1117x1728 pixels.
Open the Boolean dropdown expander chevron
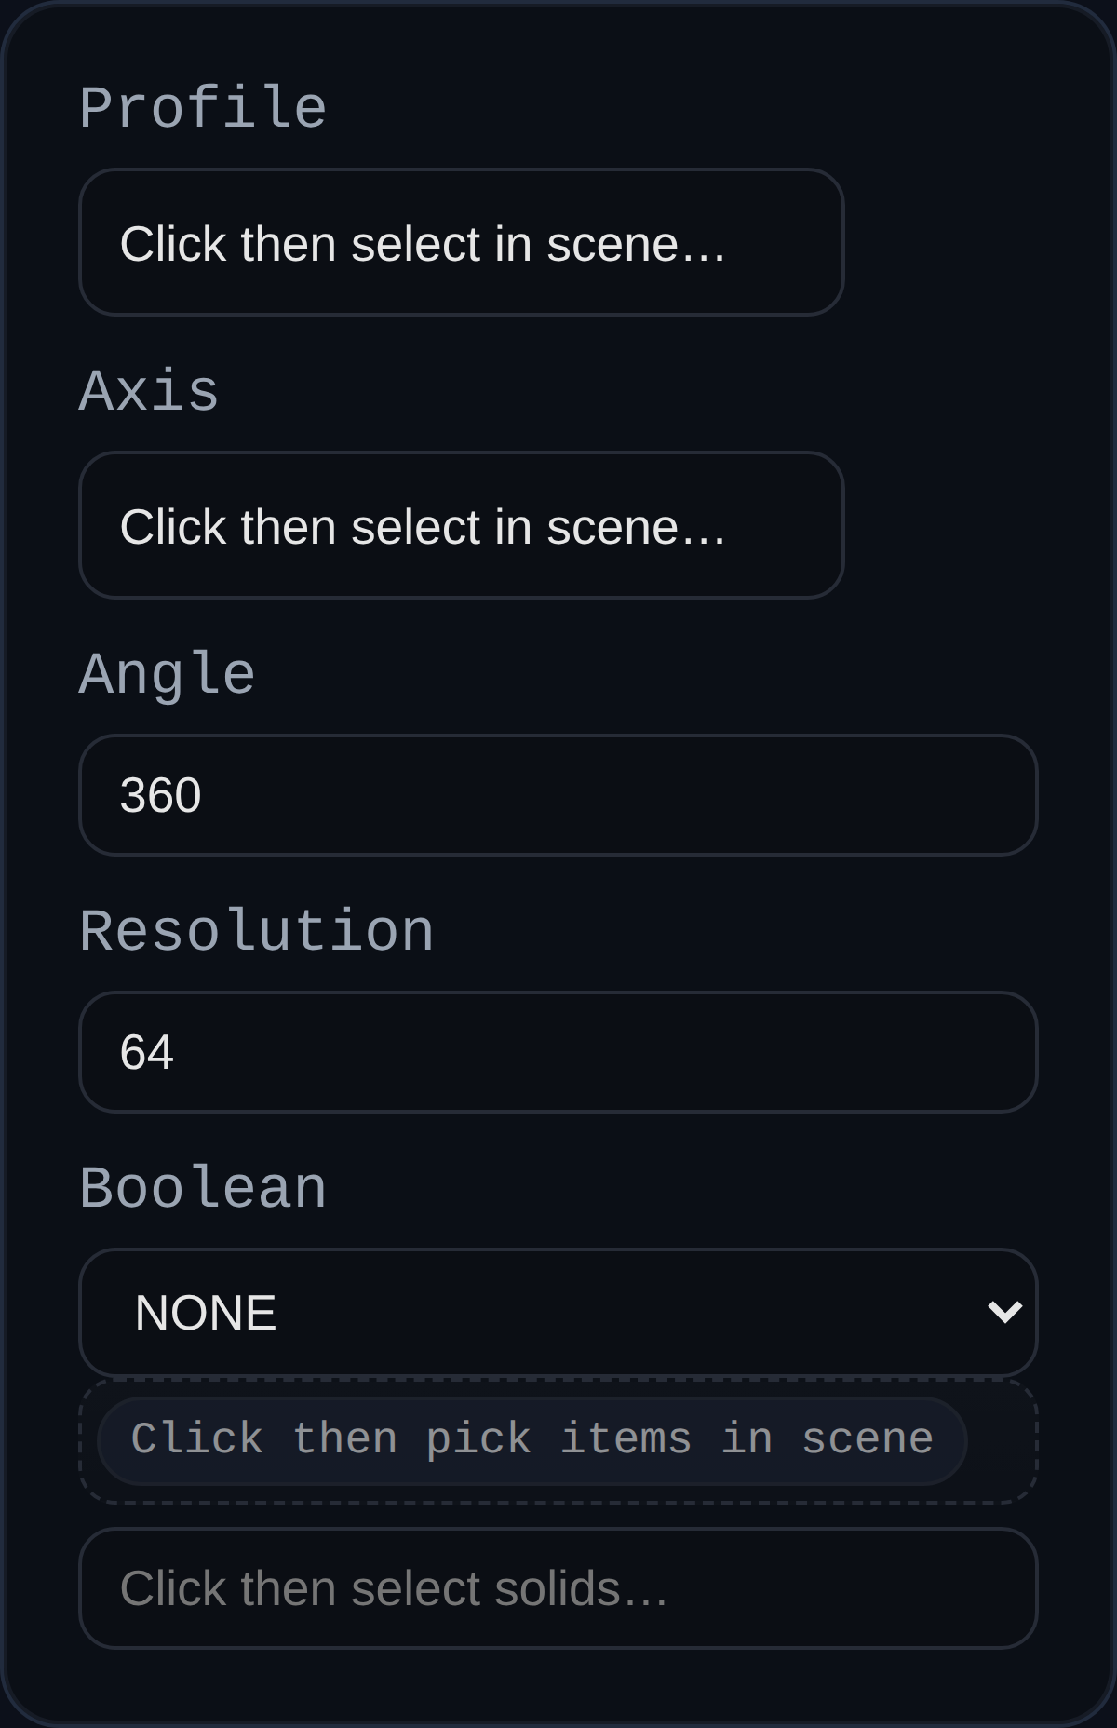click(x=1004, y=1312)
